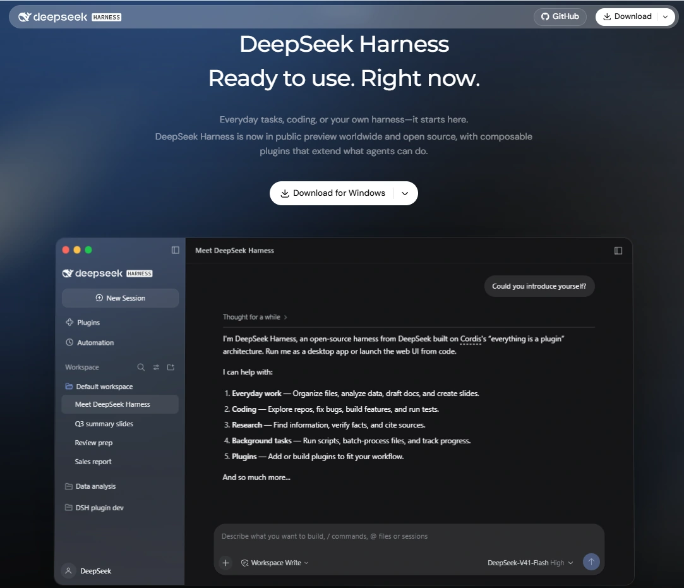684x588 pixels.
Task: Open the DeepSeek-V41-Flash model dropdown
Action: (530, 563)
